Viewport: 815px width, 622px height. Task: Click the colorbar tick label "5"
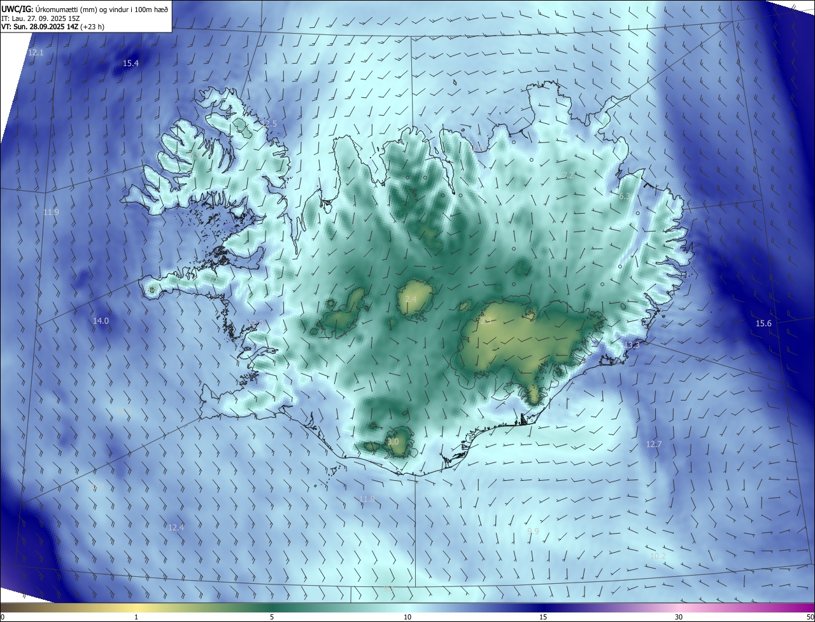[272, 617]
